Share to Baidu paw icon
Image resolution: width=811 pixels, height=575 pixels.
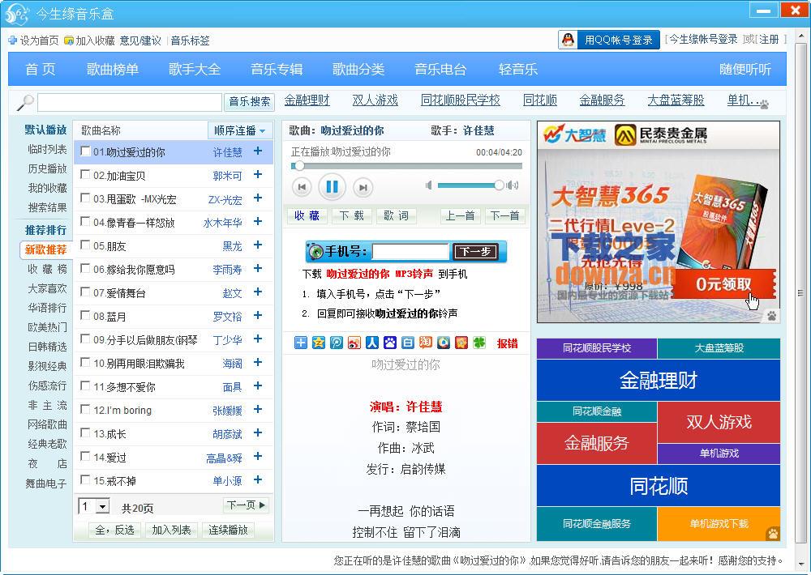pyautogui.click(x=390, y=343)
